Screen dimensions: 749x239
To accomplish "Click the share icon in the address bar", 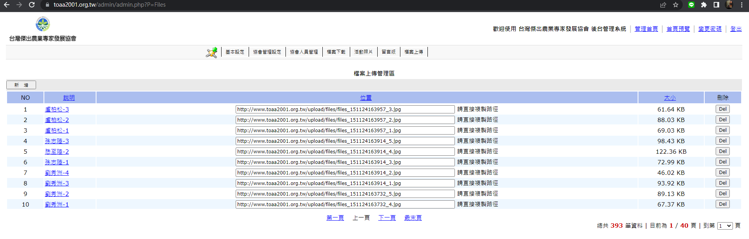I will click(x=663, y=5).
